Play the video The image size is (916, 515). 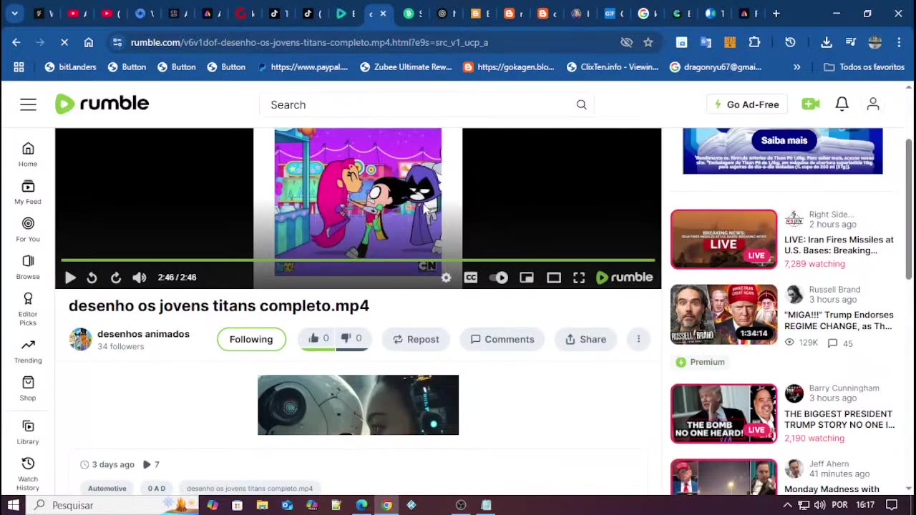pos(70,278)
